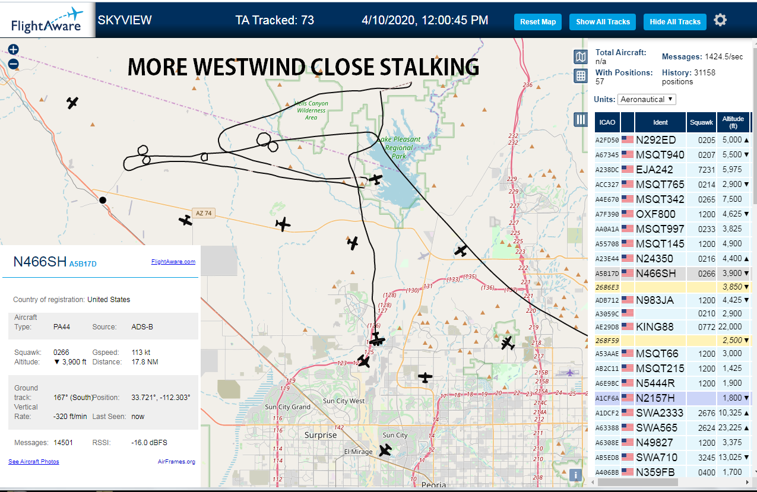Select the KING88 aircraft row

673,327
